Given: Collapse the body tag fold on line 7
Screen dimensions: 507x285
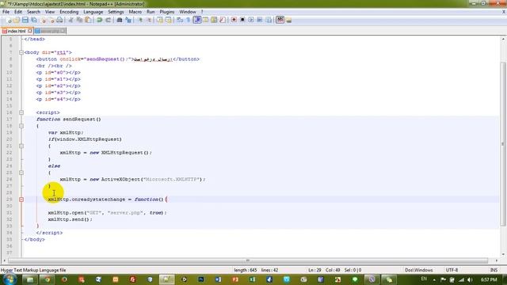Looking at the screenshot, I should tap(21, 52).
